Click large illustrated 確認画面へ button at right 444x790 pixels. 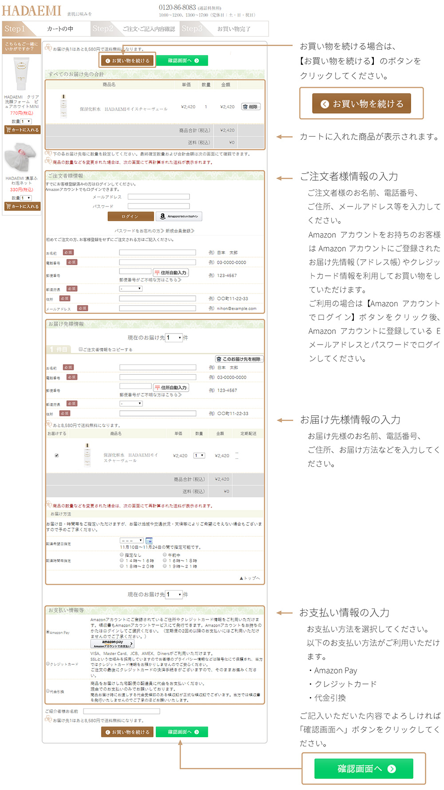tap(364, 769)
